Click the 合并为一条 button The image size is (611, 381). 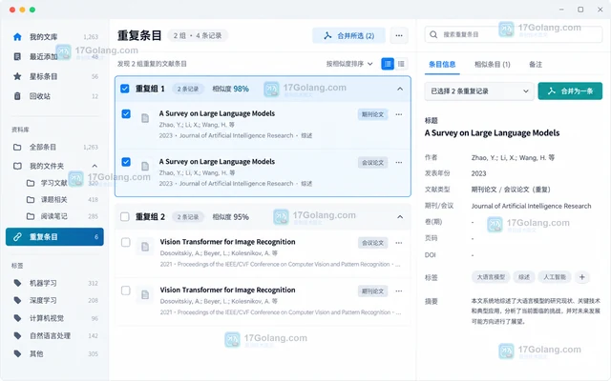pos(570,91)
